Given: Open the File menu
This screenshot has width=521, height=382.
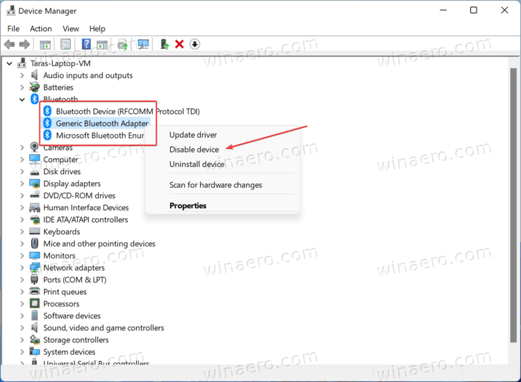Looking at the screenshot, I should (13, 29).
